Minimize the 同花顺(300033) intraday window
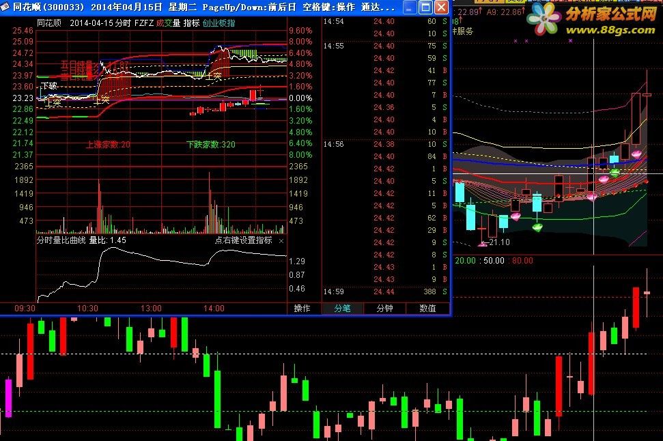This screenshot has width=663, height=441. point(409,7)
